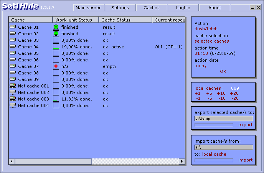Click the drive icon for Cache 02
Viewport: 264px width, 173px height.
pos(13,33)
